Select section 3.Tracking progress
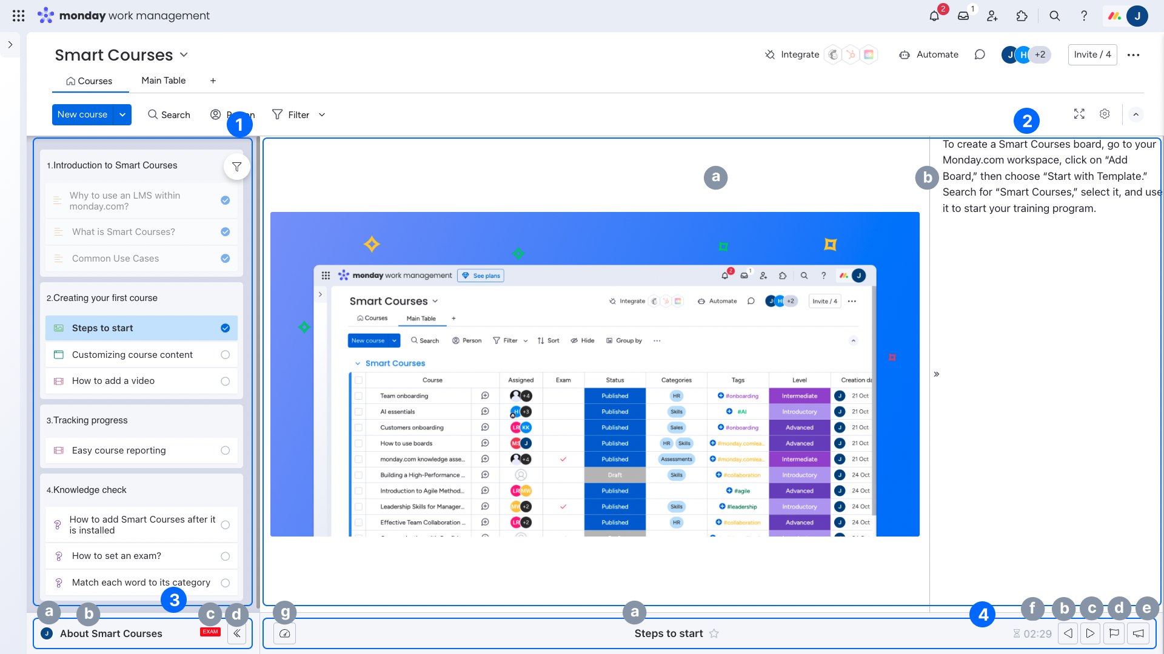The height and width of the screenshot is (654, 1164). [x=87, y=420]
